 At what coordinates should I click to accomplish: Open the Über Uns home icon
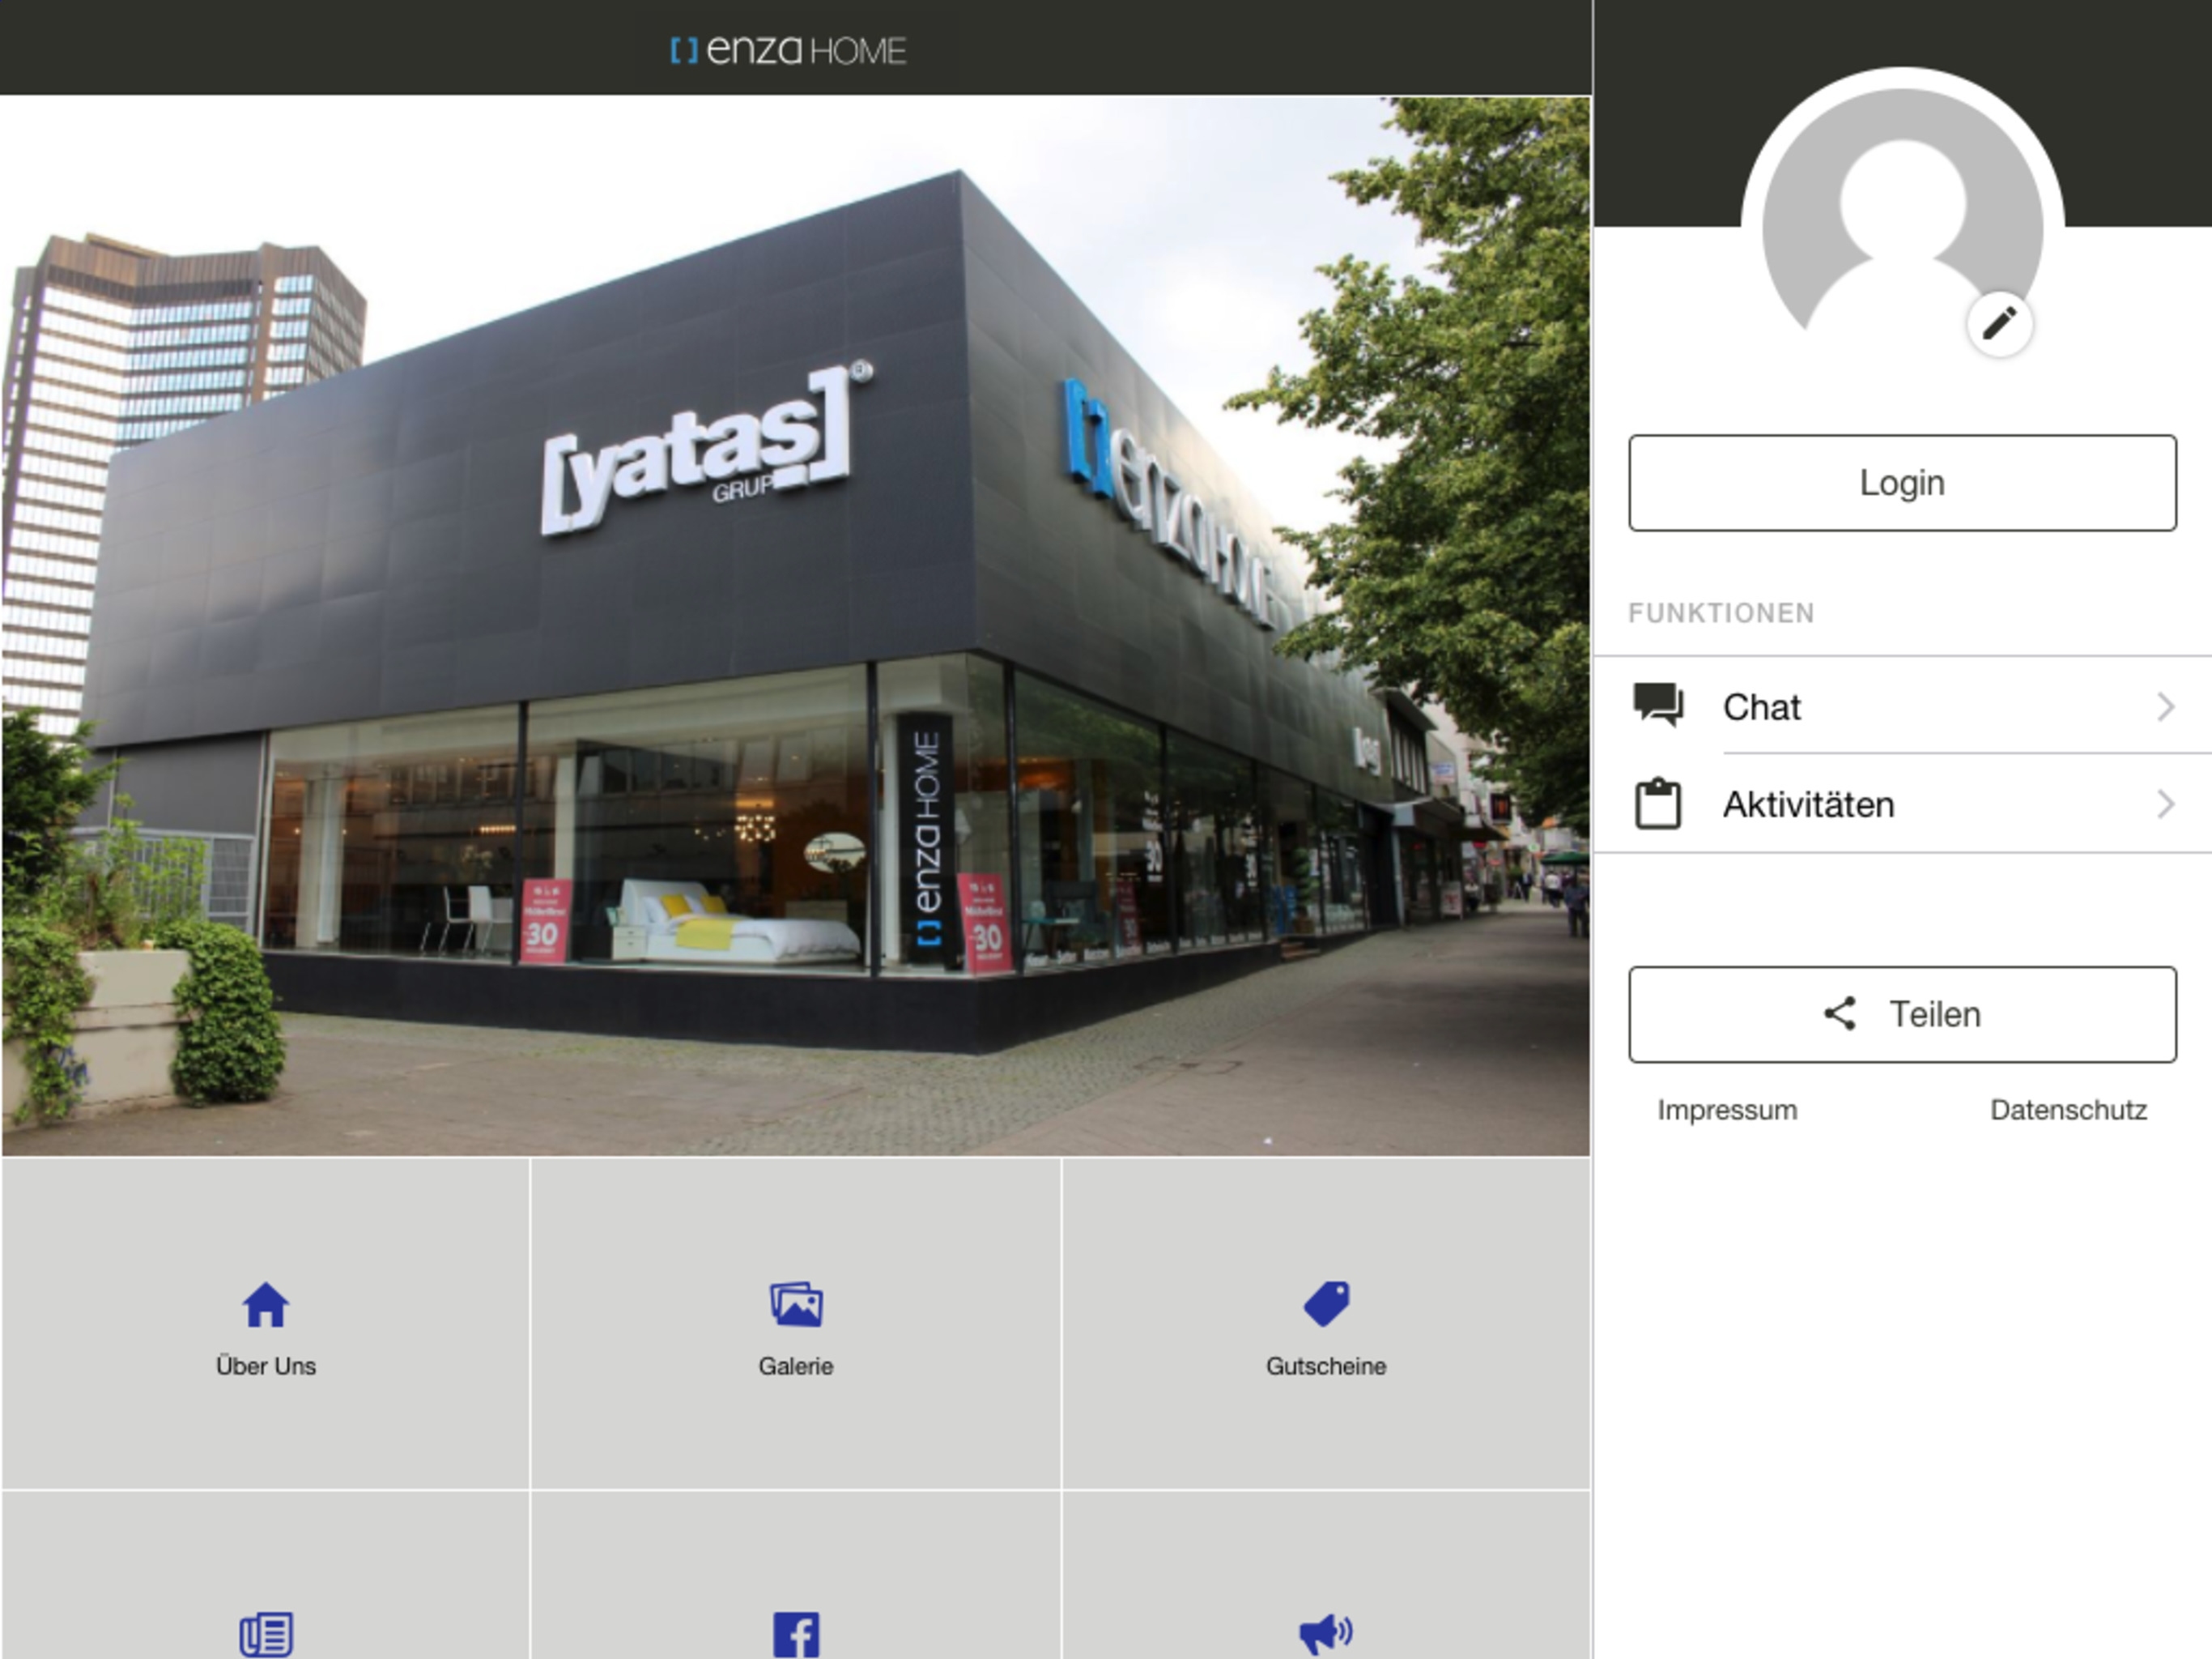coord(266,1305)
